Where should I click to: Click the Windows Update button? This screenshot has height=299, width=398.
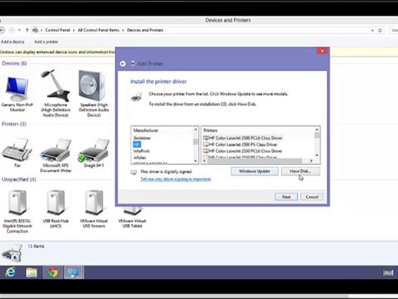pyautogui.click(x=254, y=172)
